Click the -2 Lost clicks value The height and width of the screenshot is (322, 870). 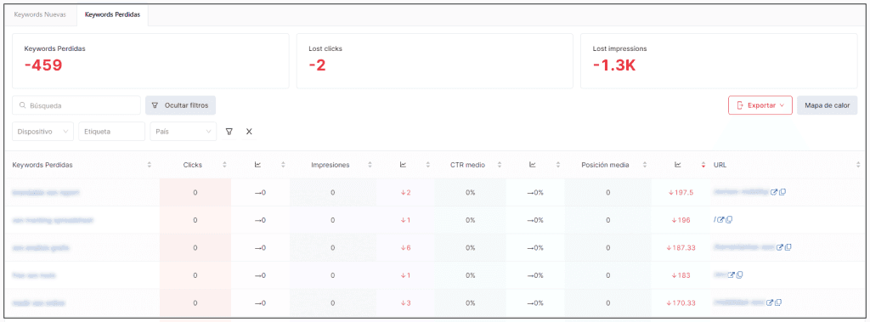coord(317,65)
